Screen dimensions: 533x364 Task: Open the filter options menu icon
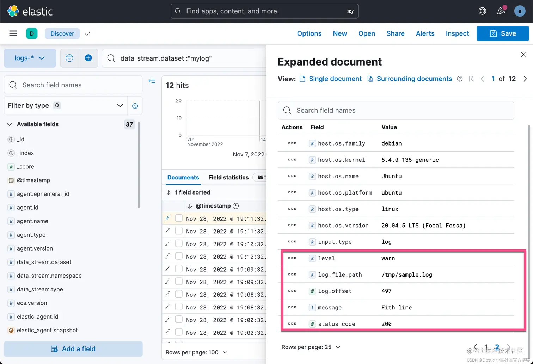click(69, 58)
